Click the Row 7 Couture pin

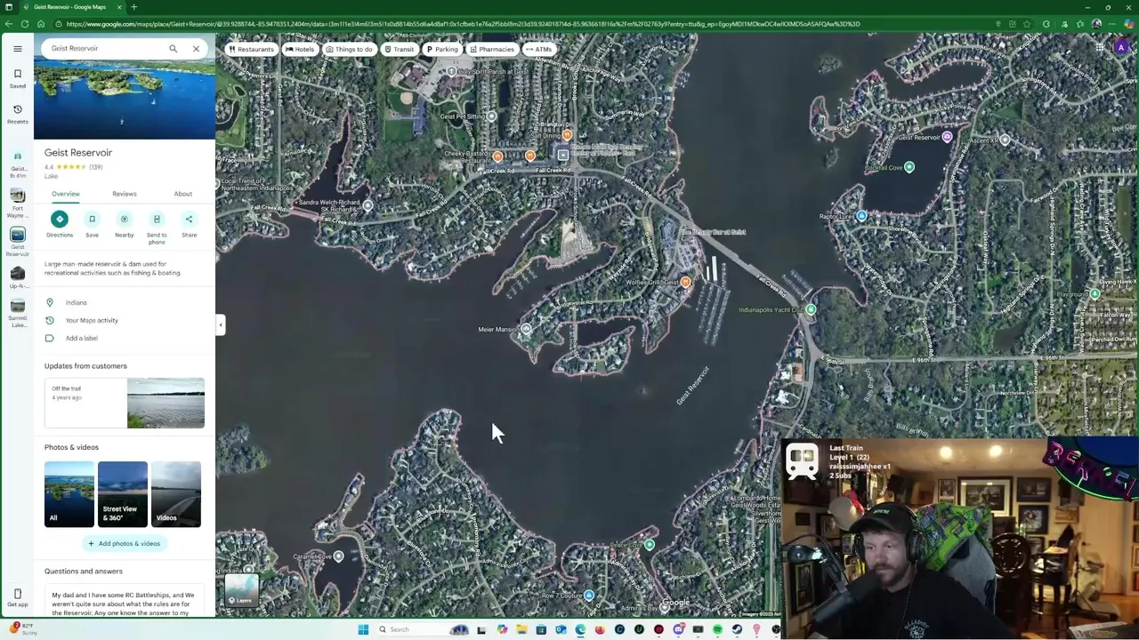pos(588,596)
